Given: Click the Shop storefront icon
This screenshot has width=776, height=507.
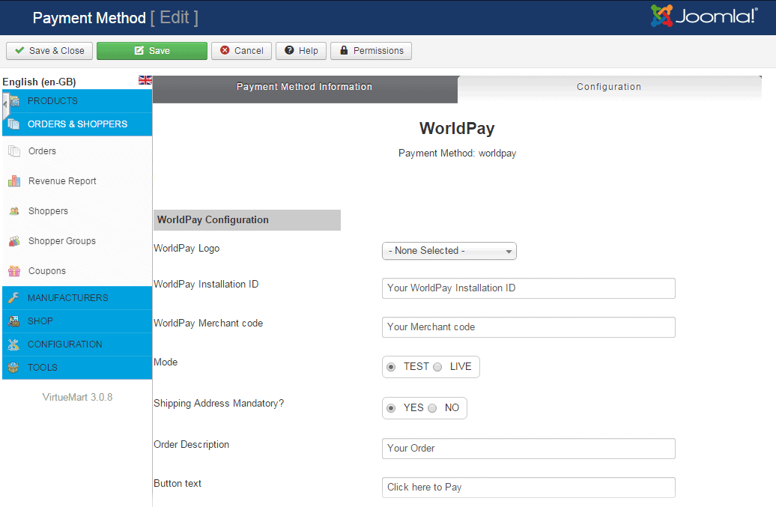Looking at the screenshot, I should click(13, 321).
